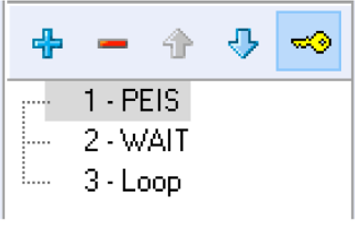
Task: Choose the Loop entry in technique list
Action: 132,182
